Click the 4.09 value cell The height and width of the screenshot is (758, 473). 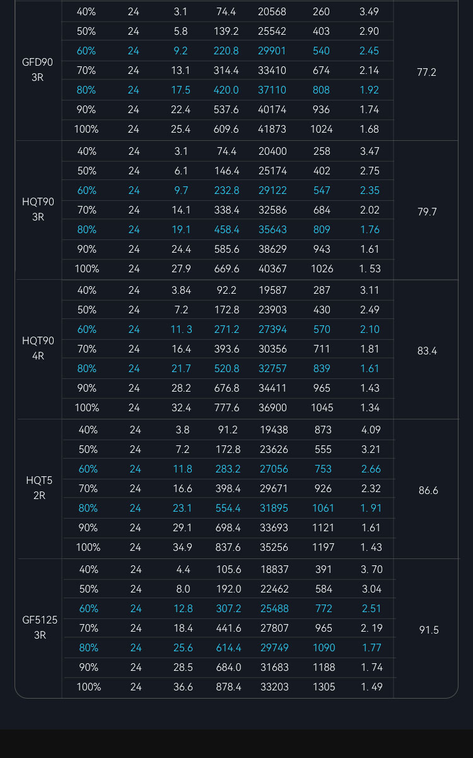(371, 430)
